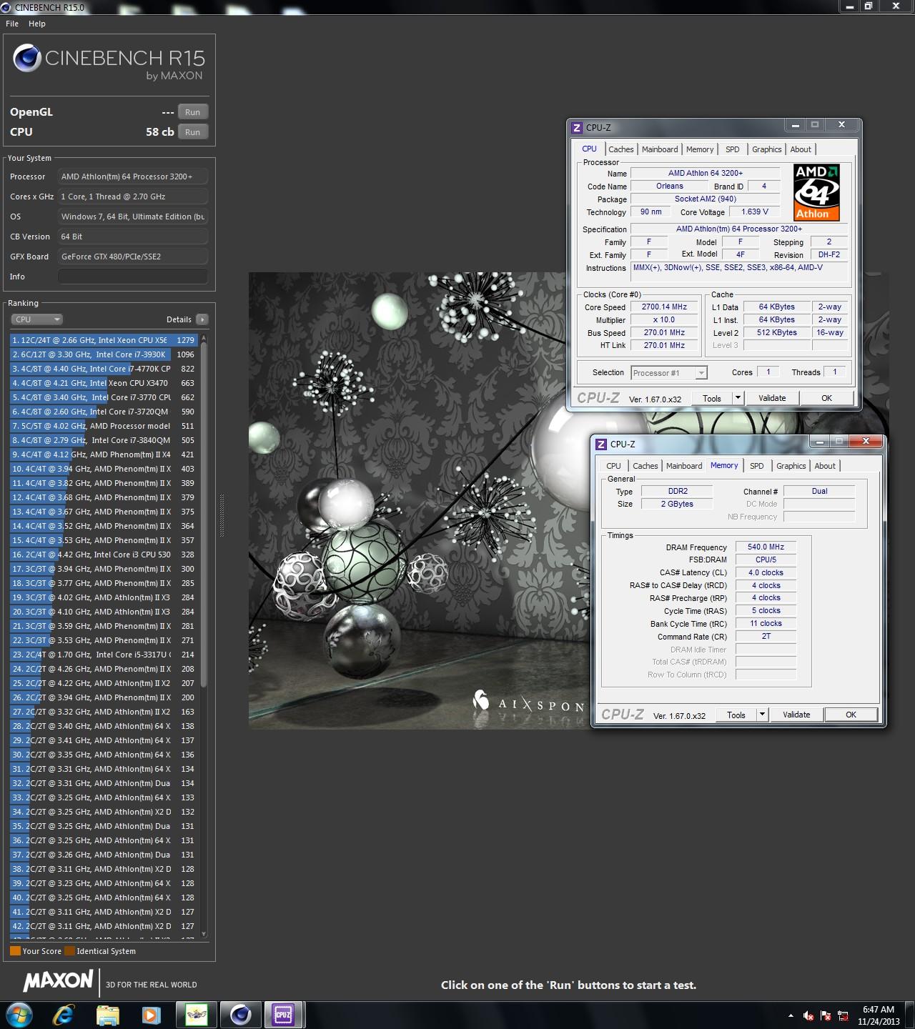
Task: Open Mainboard tab in Memory CPU-Z window
Action: click(684, 466)
